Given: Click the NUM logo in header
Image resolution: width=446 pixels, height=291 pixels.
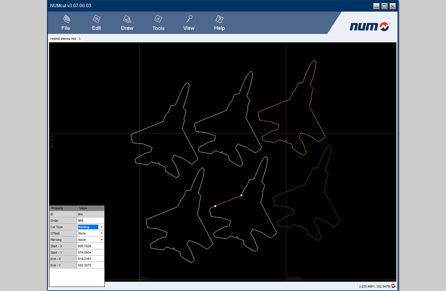Looking at the screenshot, I should pyautogui.click(x=370, y=27).
